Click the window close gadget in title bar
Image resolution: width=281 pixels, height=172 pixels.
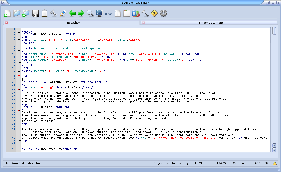tap(3, 3)
